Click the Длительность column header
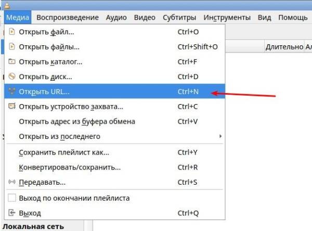312x231 pixels. tap(284, 47)
